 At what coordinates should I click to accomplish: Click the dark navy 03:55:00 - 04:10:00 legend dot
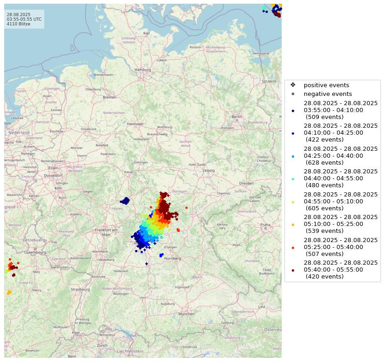click(x=293, y=111)
